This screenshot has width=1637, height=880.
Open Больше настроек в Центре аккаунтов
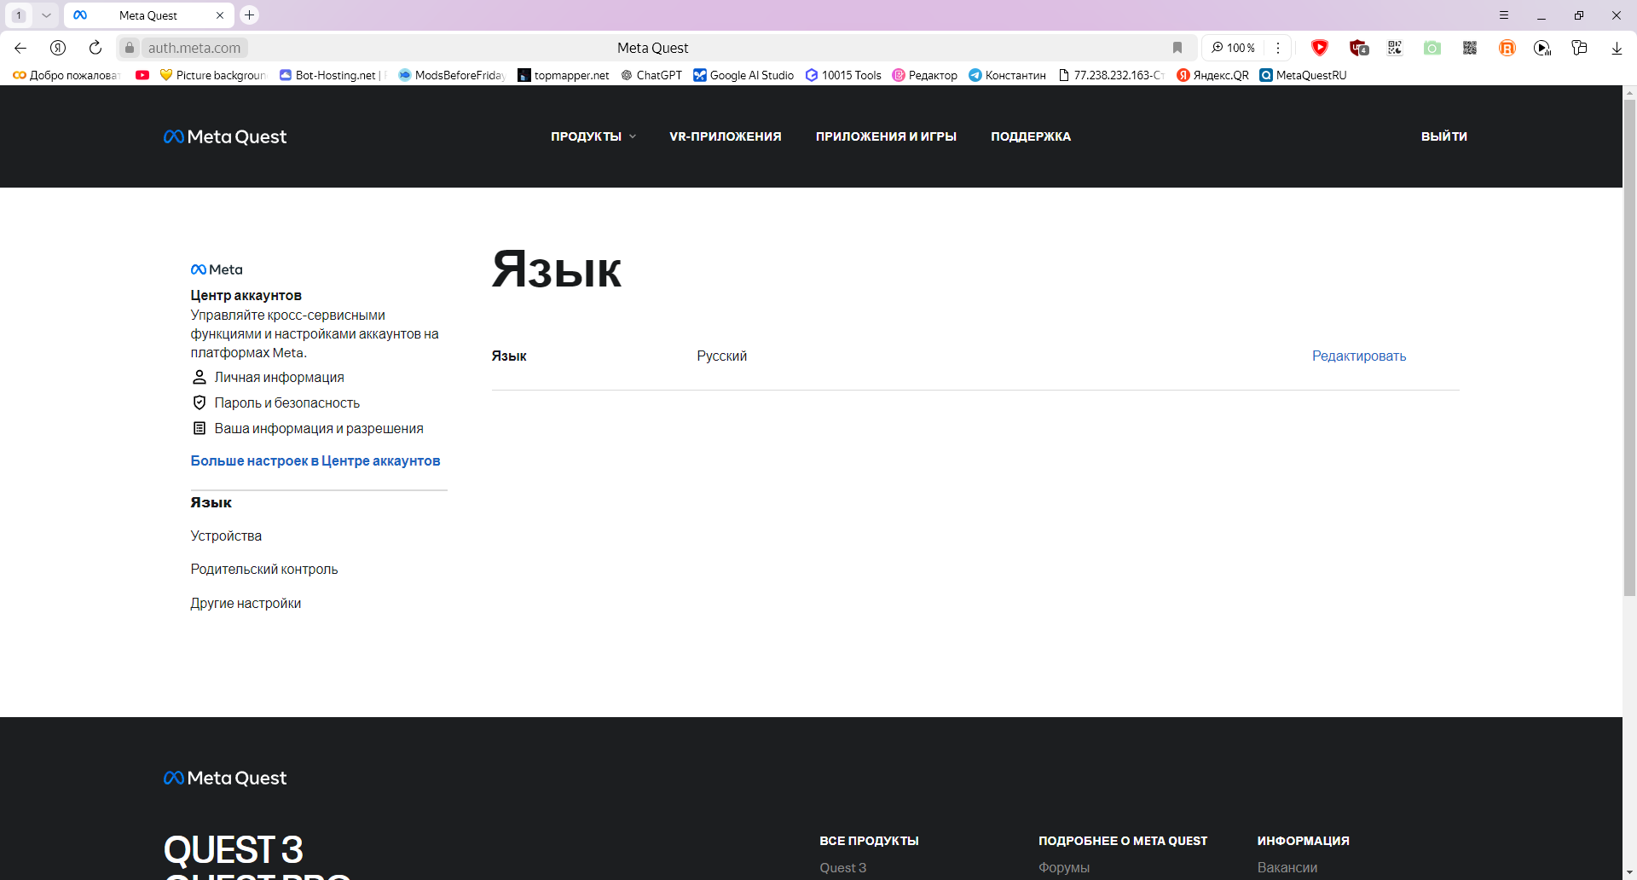coord(315,460)
